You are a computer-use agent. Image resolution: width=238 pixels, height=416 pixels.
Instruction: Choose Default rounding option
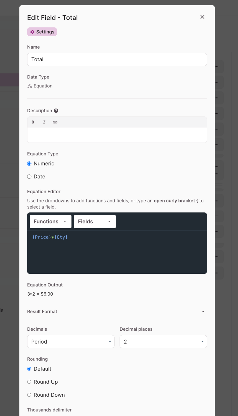(29, 369)
